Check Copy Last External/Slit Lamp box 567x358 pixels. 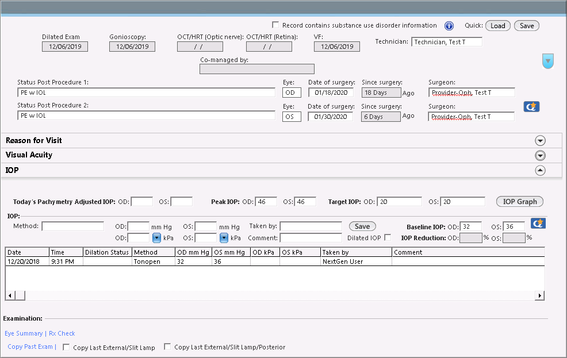pos(66,347)
